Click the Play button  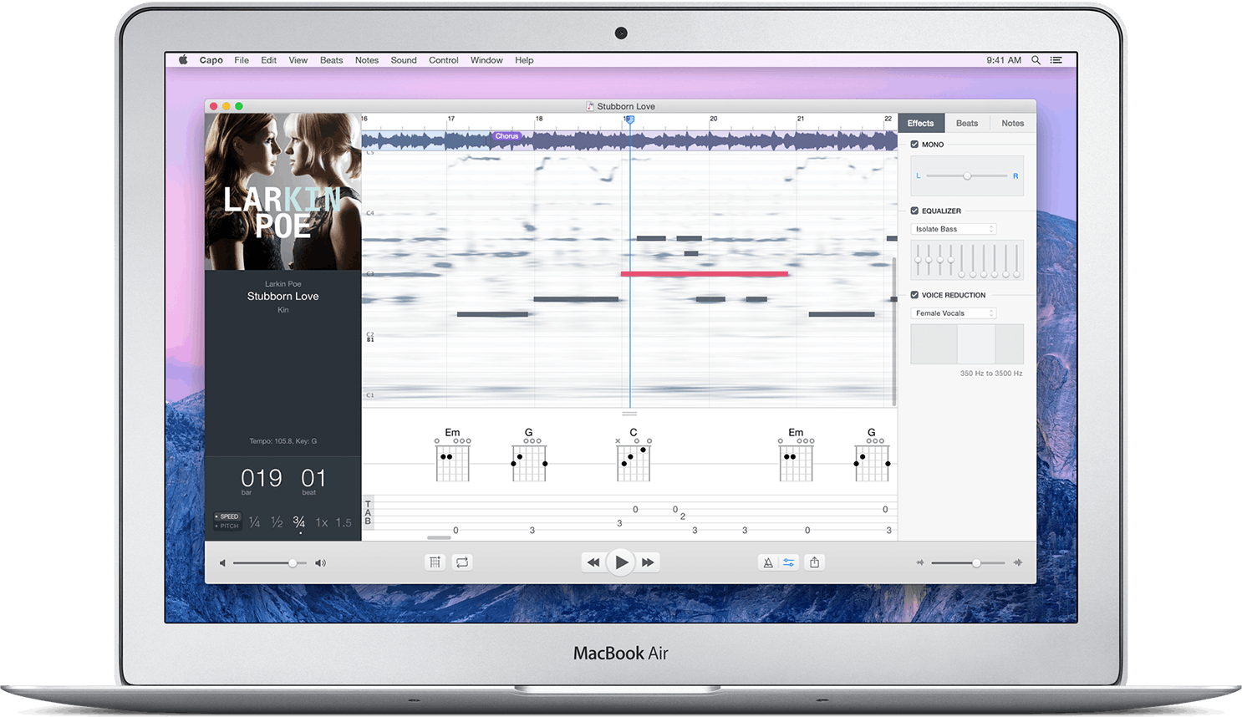[621, 562]
